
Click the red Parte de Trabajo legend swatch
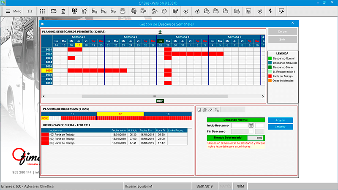[x=270, y=76]
